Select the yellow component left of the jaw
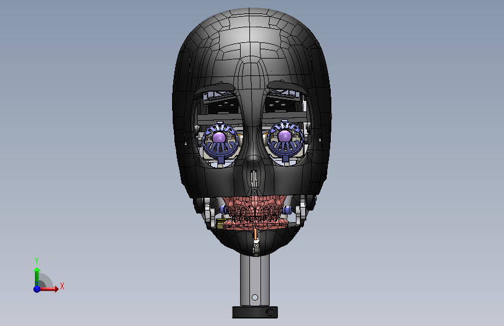 tap(221, 223)
